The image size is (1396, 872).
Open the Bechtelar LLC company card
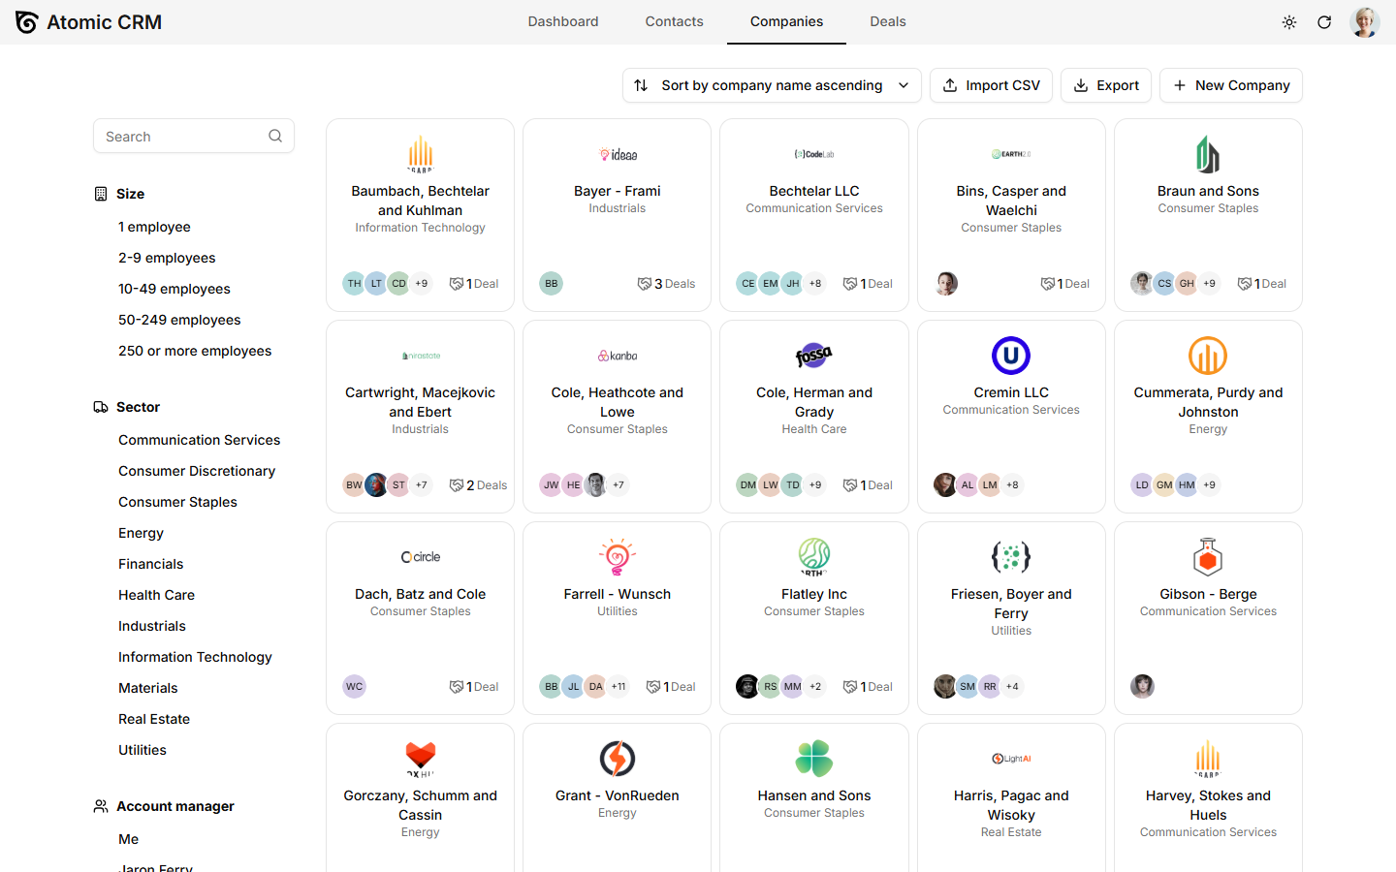pyautogui.click(x=814, y=215)
